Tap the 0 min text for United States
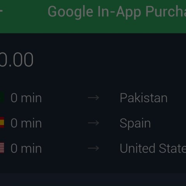The height and width of the screenshot is (186, 186). click(x=26, y=148)
